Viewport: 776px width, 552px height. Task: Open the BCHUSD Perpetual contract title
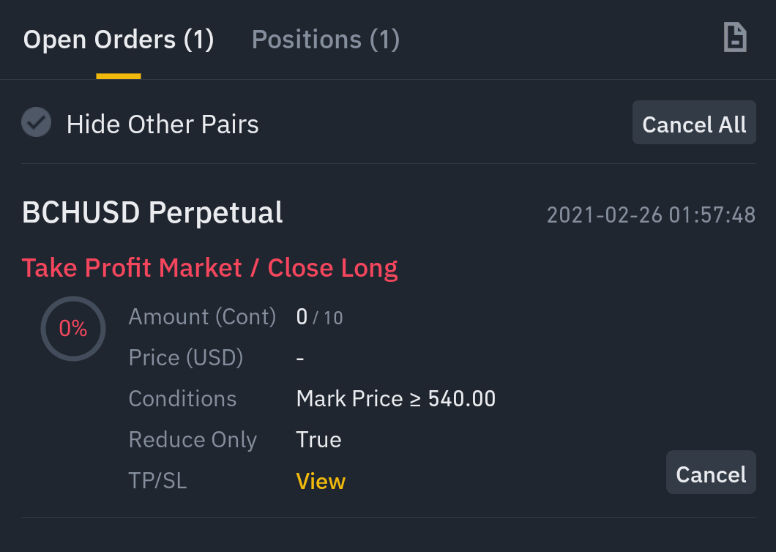click(x=152, y=213)
